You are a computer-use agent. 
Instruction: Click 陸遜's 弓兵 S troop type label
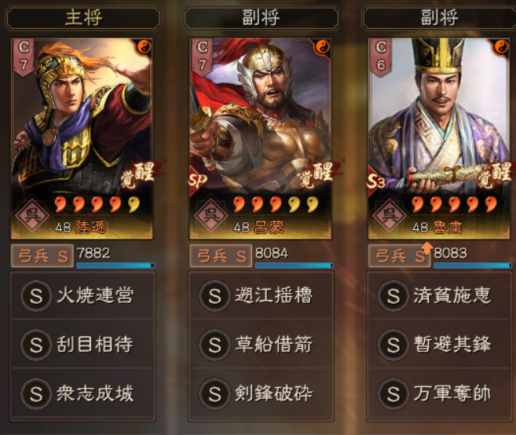click(42, 256)
